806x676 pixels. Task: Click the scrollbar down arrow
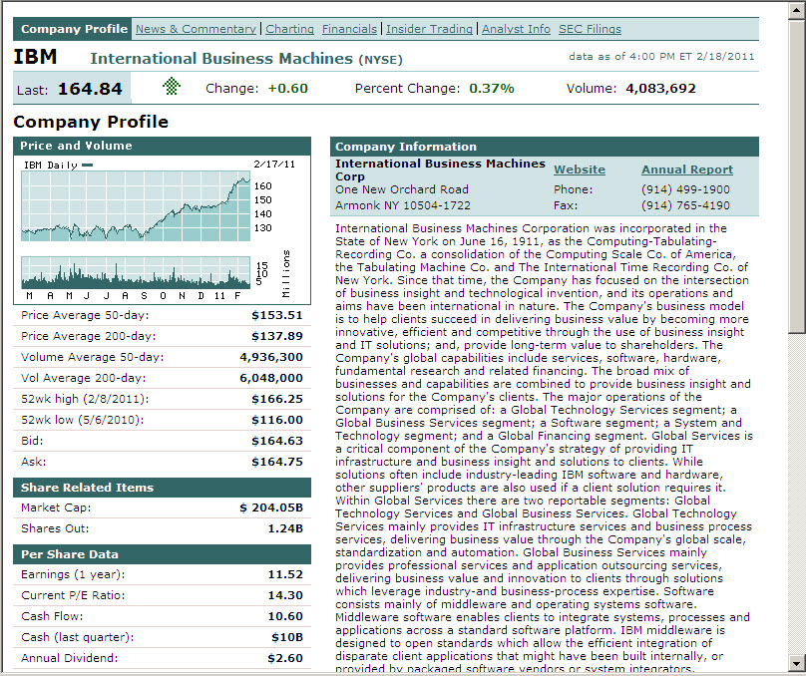click(795, 663)
